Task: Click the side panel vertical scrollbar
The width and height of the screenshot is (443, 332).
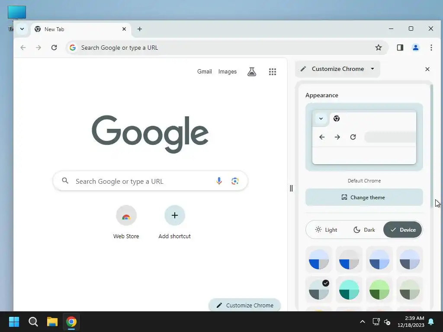Action: [x=431, y=146]
